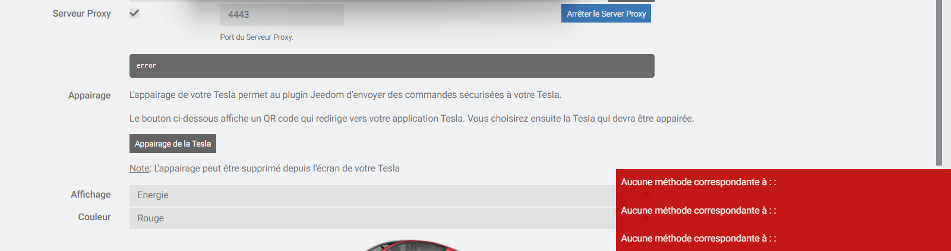Click the middle red error notification
951x251 pixels.
tap(782, 211)
